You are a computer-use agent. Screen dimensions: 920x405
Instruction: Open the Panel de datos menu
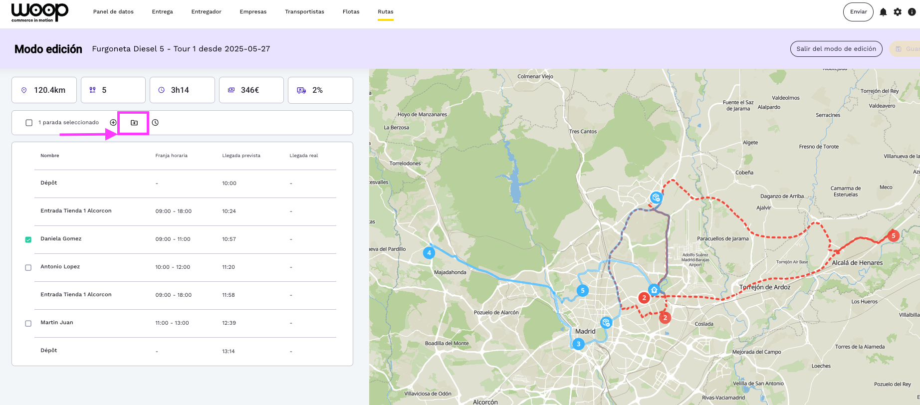113,12
